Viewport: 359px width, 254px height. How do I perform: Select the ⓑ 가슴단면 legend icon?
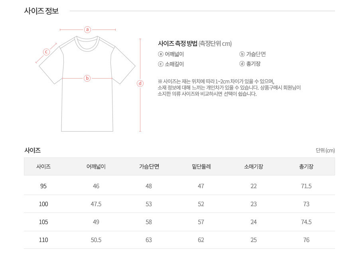click(242, 54)
